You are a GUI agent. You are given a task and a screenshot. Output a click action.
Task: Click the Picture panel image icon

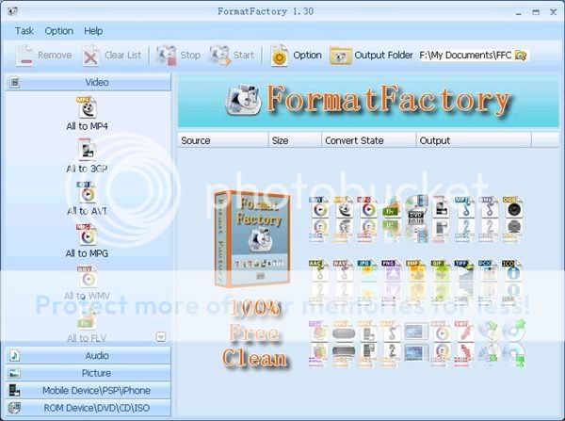pyautogui.click(x=14, y=373)
